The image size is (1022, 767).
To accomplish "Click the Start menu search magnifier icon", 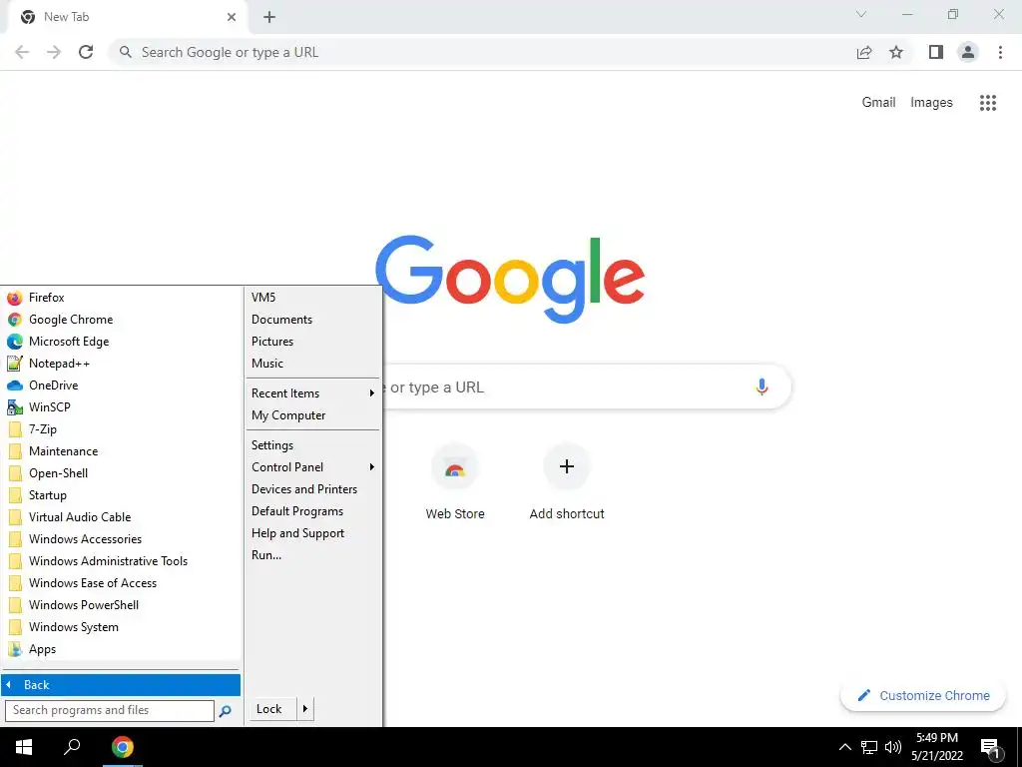I will click(x=225, y=711).
